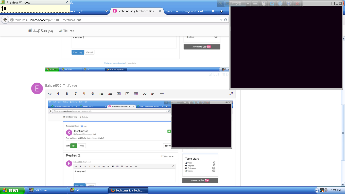Viewport: 345px width, 194px height.
Task: Click the page vertical scrollbar thumb
Action: click(343, 133)
